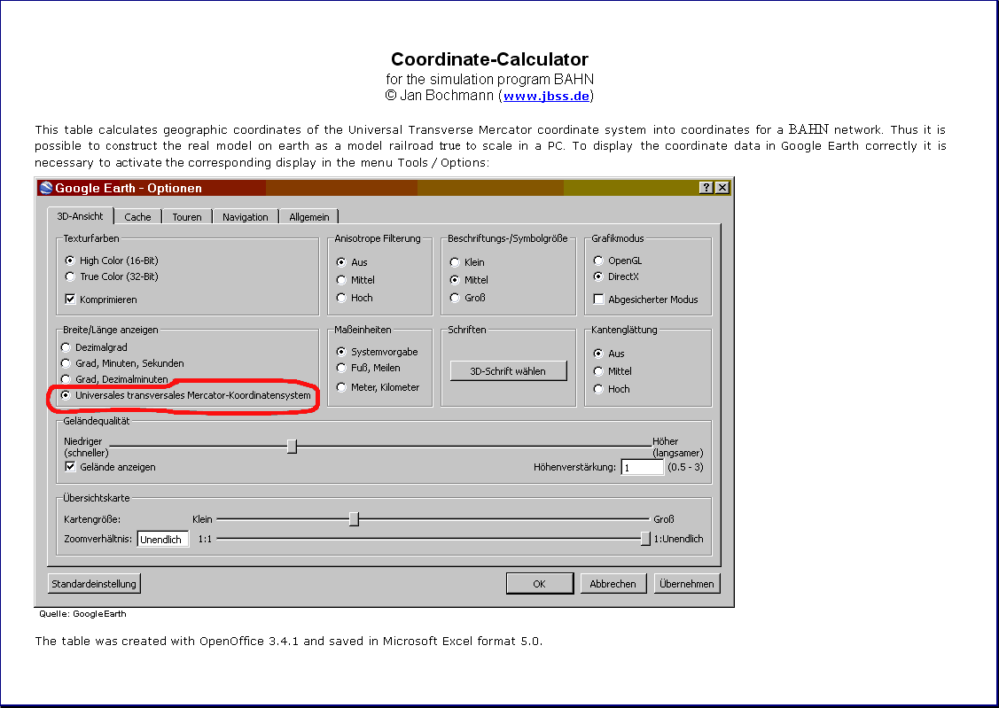Viewport: 999px width, 708px height.
Task: Select Grad, Dezimalminuten display
Action: 114,379
